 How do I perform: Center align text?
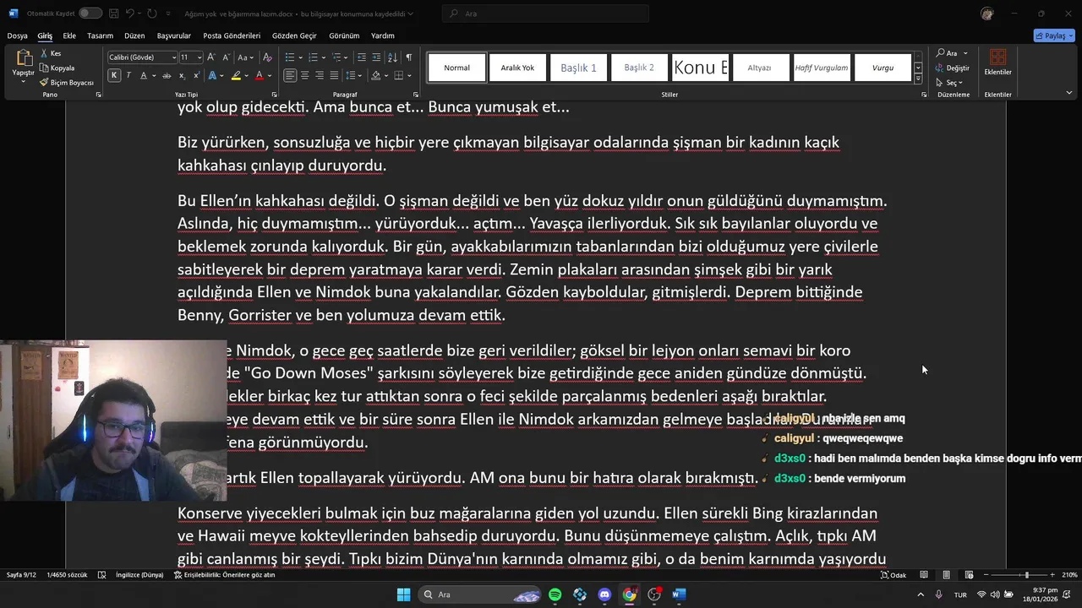point(305,75)
